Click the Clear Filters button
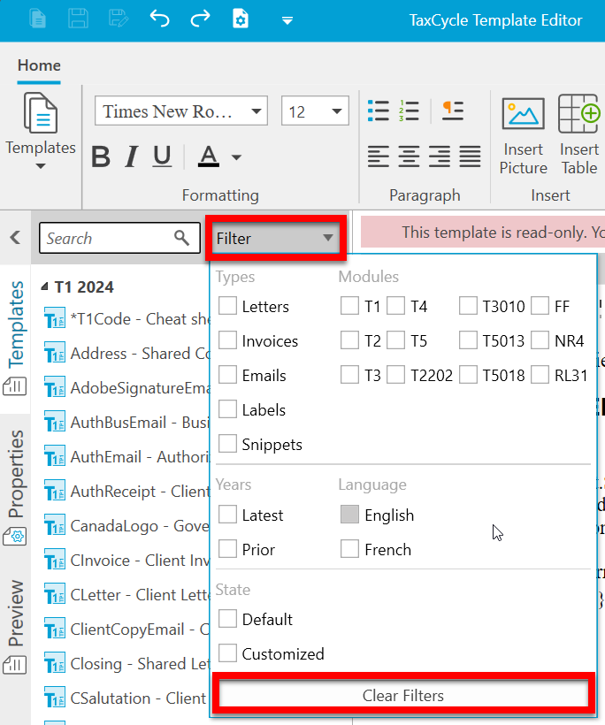 click(x=403, y=695)
